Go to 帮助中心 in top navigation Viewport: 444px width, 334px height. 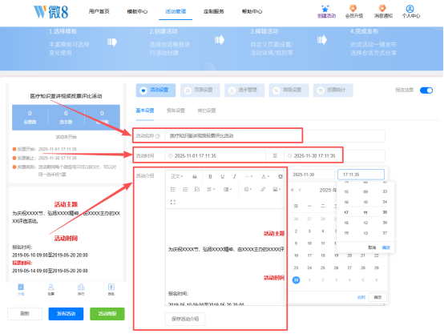coord(252,11)
